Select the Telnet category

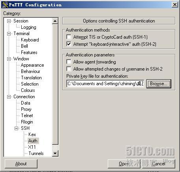(27, 116)
